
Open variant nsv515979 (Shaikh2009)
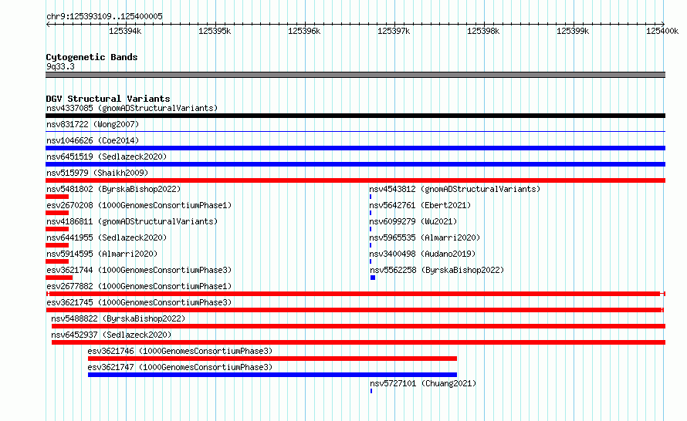(x=97, y=173)
